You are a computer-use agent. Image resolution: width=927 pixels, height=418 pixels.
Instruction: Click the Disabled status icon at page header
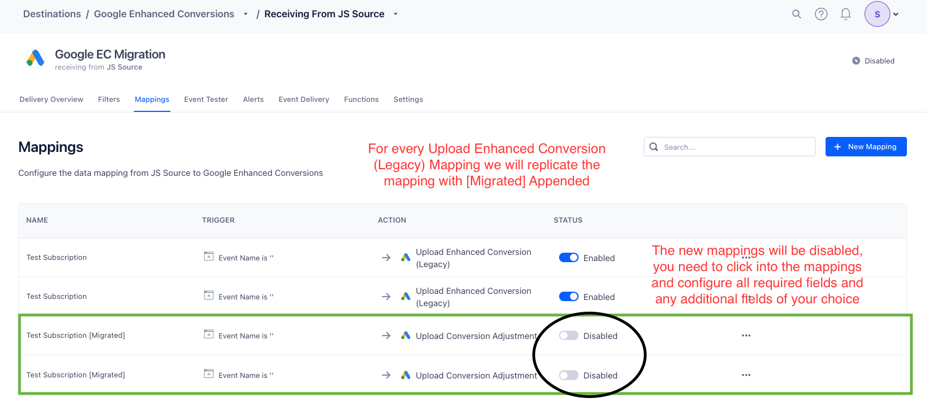coord(856,61)
